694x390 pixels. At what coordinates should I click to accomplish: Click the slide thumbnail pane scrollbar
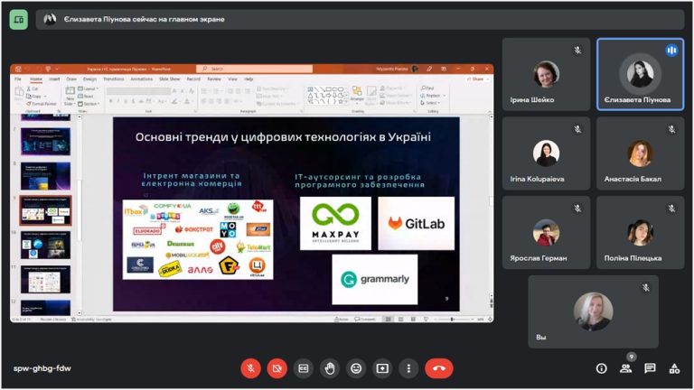coord(80,210)
